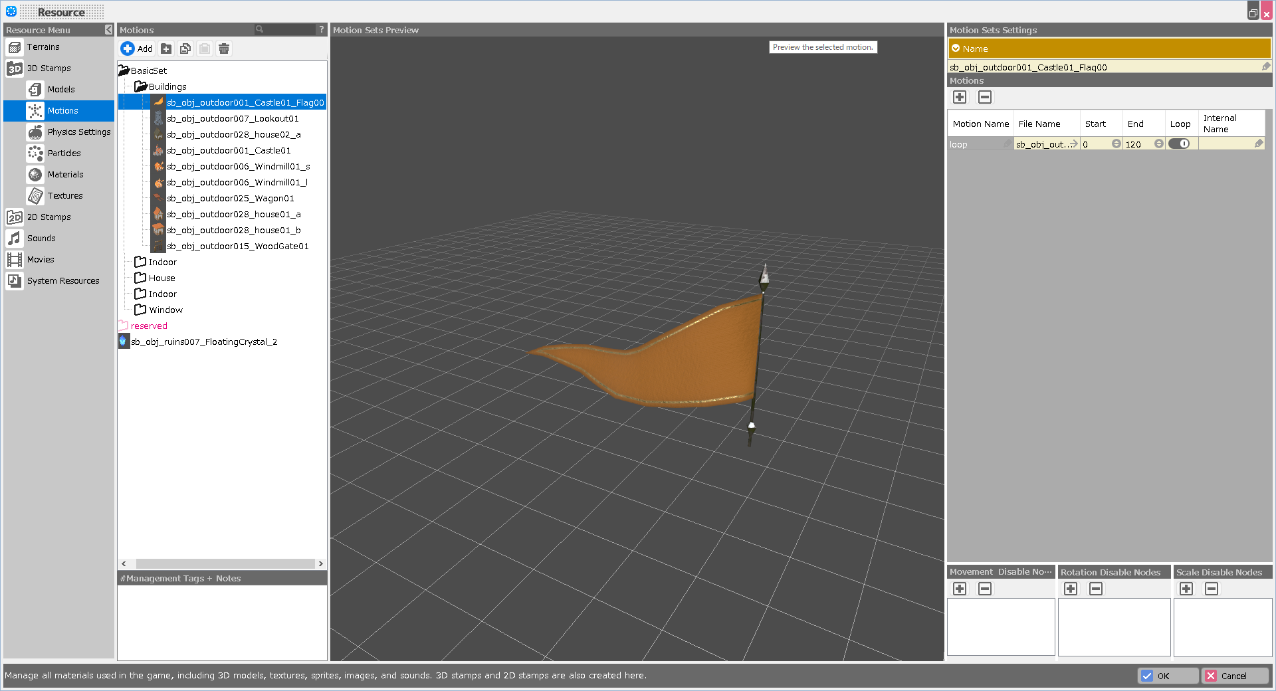Click the Motions list horizontal scrollbar
1276x691 pixels.
coord(225,563)
